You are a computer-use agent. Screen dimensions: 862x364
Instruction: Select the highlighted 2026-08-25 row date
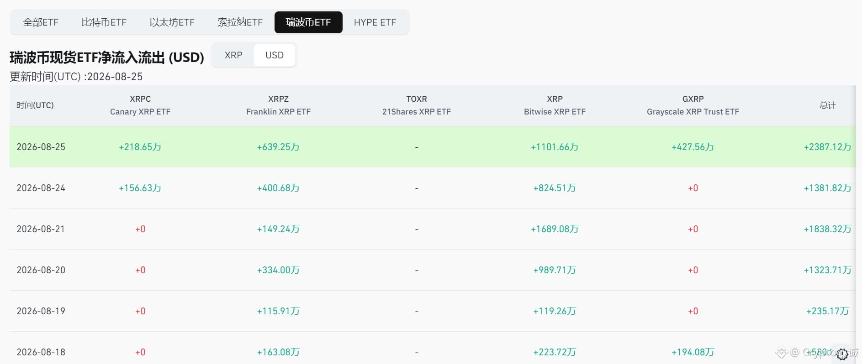click(x=41, y=147)
